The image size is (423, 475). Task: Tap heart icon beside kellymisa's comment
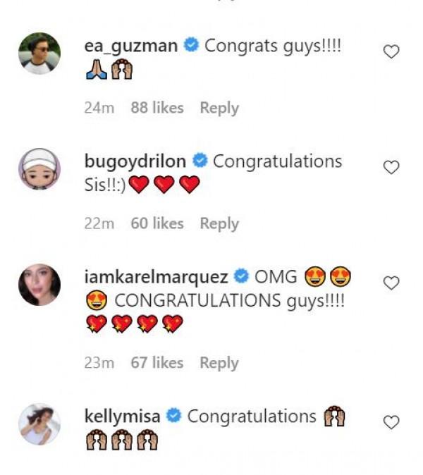click(391, 422)
